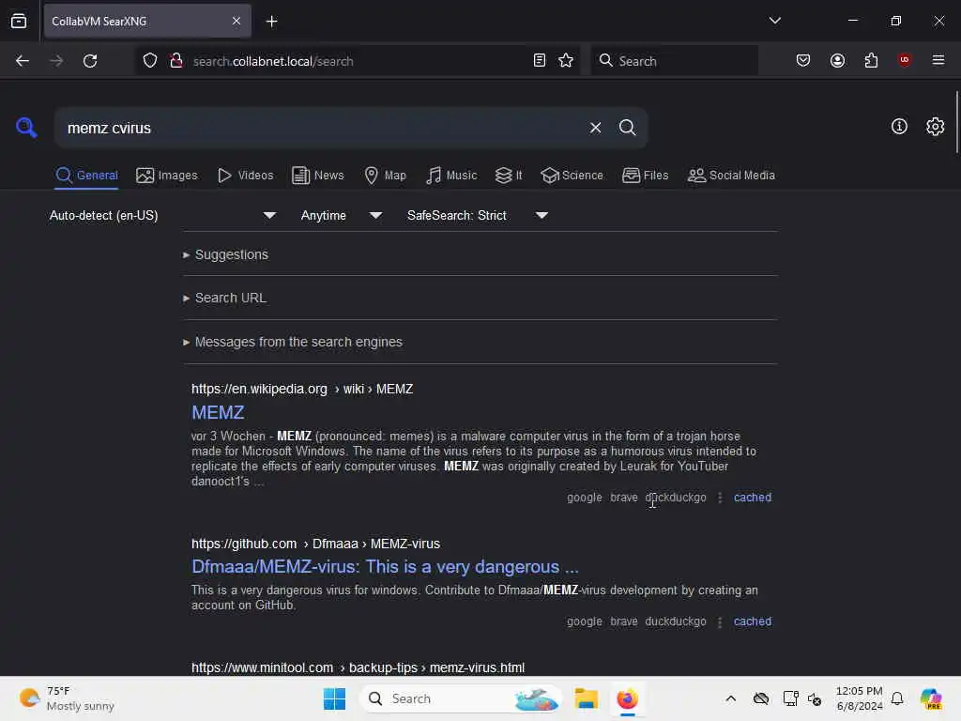
Task: Open the Auto-detect (en-US) language dropdown
Action: pos(162,215)
